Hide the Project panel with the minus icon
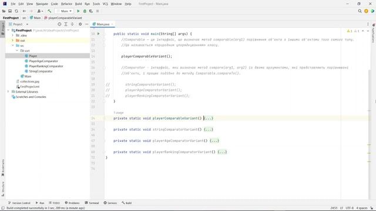The width and height of the screenshot is (376, 211). (x=86, y=24)
